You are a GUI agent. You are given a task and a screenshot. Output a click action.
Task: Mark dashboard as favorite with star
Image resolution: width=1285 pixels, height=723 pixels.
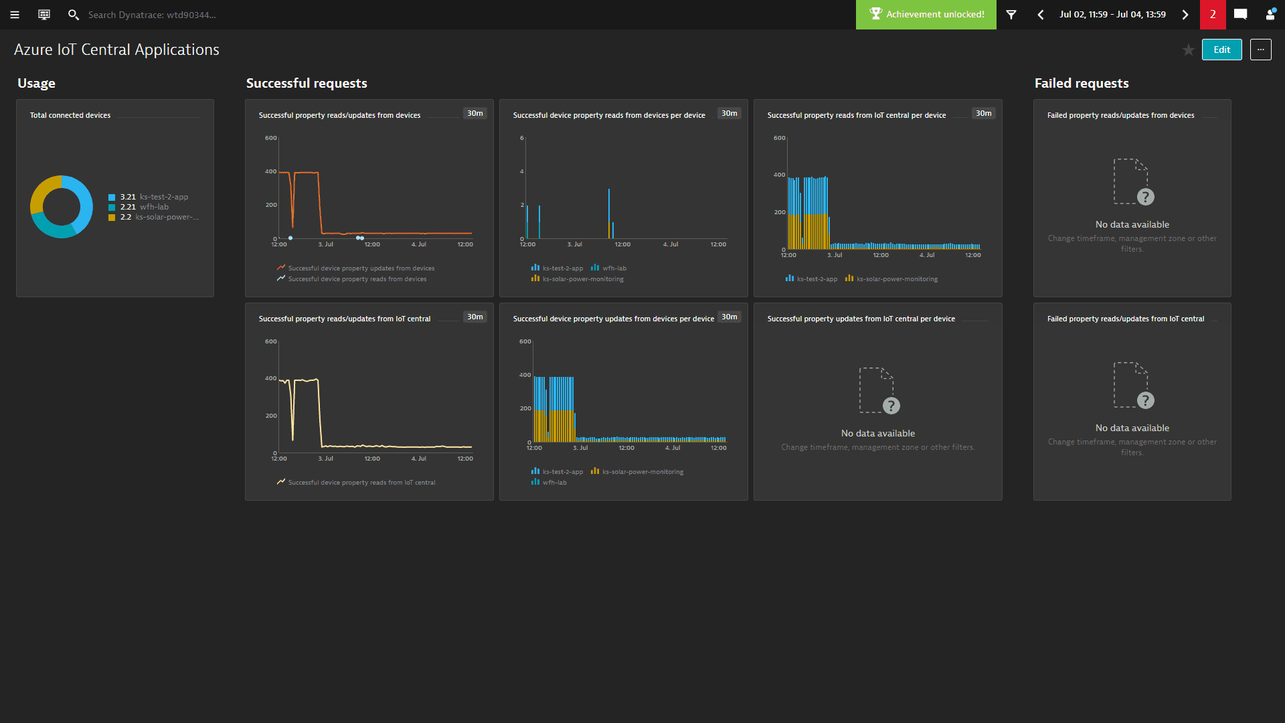[x=1188, y=50]
